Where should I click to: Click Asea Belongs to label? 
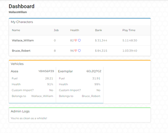pos(19,96)
